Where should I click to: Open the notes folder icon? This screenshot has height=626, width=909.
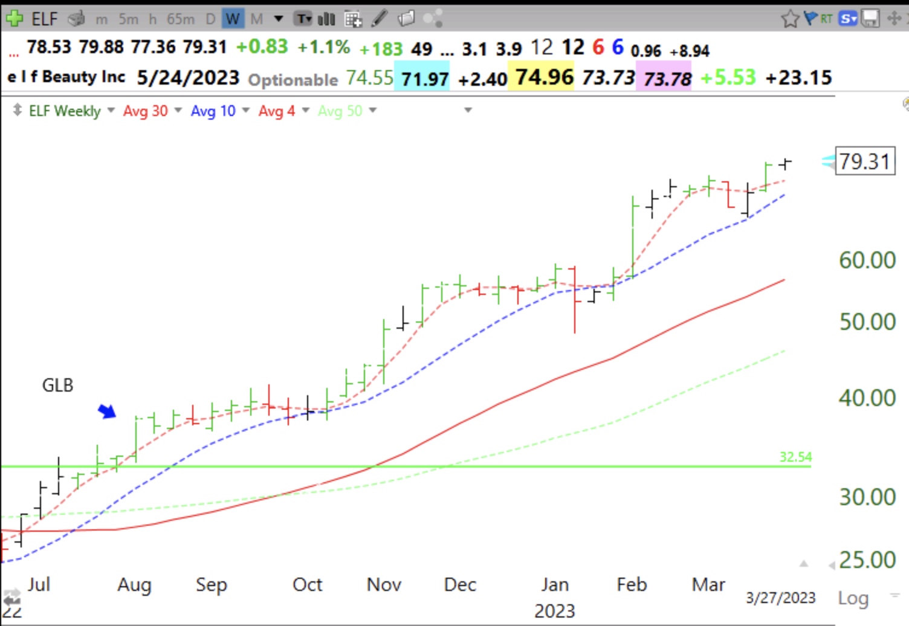tap(406, 19)
